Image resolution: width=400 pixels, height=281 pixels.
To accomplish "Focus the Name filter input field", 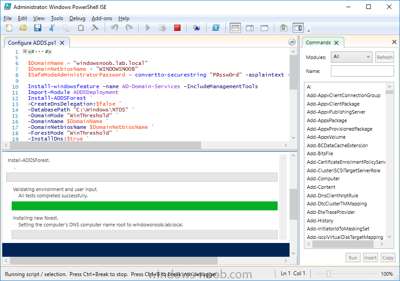I will (x=362, y=71).
